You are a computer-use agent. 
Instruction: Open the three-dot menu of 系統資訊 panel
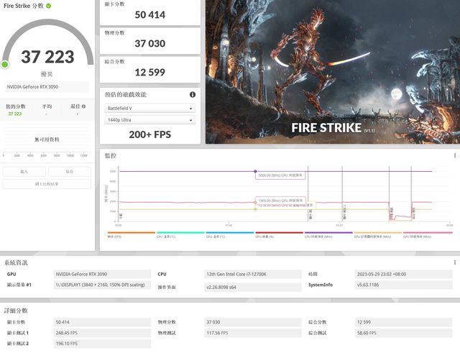coord(454,263)
